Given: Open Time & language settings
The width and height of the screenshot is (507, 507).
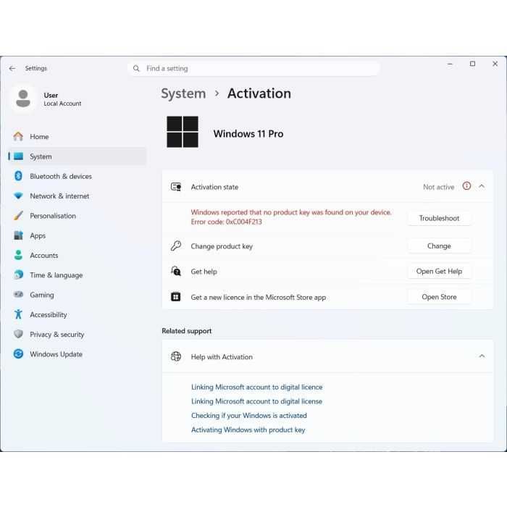Looking at the screenshot, I should [77, 275].
